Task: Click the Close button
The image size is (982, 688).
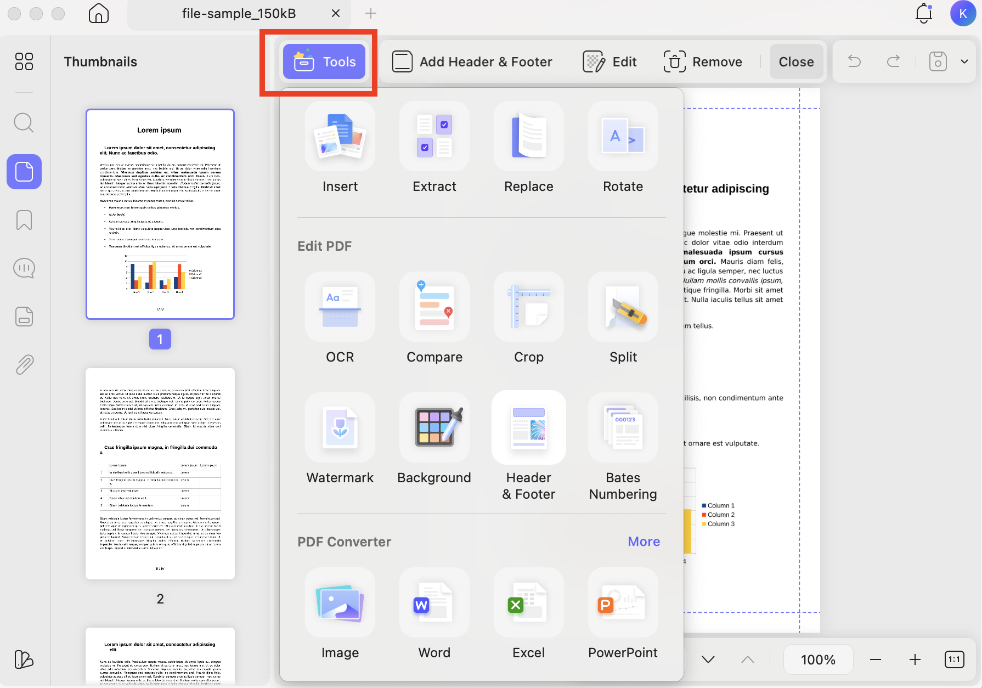Action: point(796,61)
